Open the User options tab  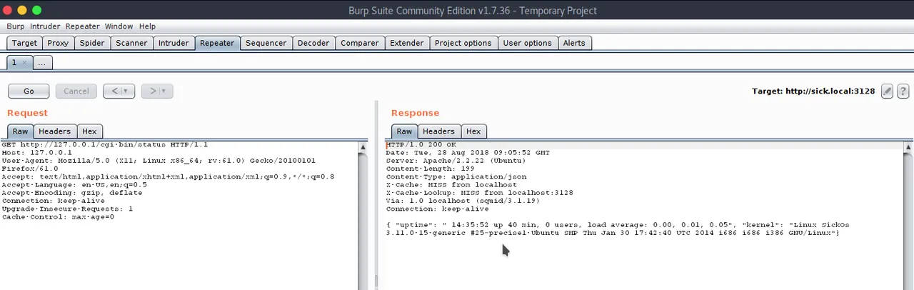click(527, 43)
